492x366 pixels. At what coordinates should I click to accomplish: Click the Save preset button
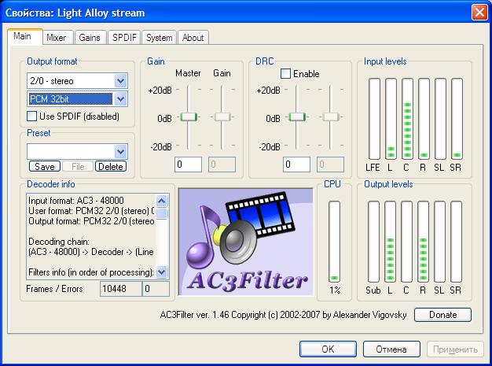[45, 166]
